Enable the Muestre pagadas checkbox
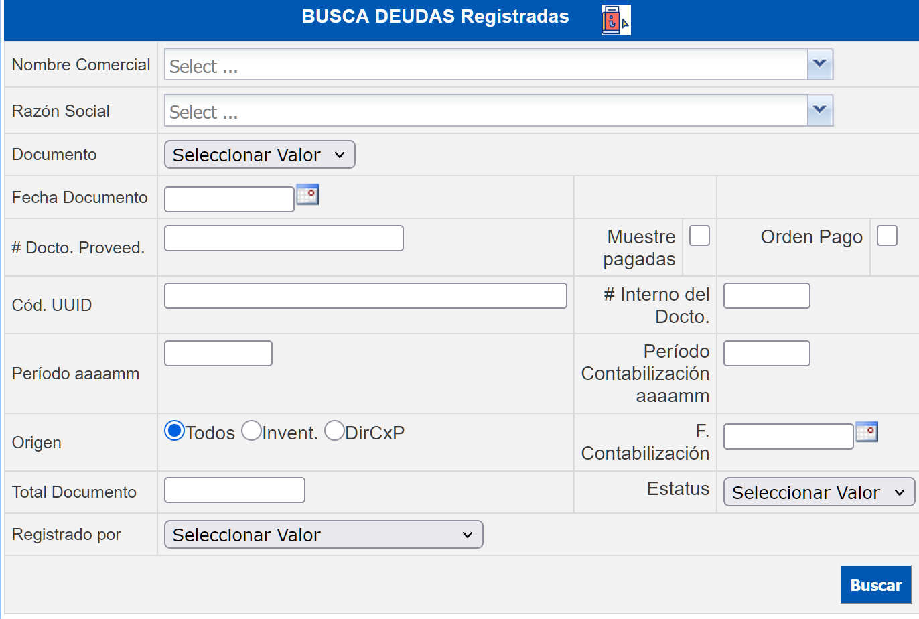The width and height of the screenshot is (919, 619). click(x=699, y=236)
